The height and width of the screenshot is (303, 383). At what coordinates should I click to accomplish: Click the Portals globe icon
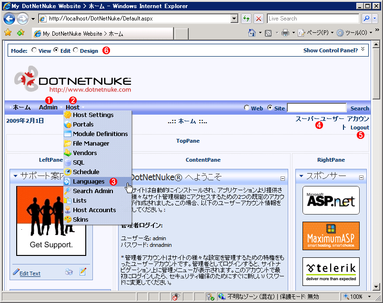click(68, 124)
